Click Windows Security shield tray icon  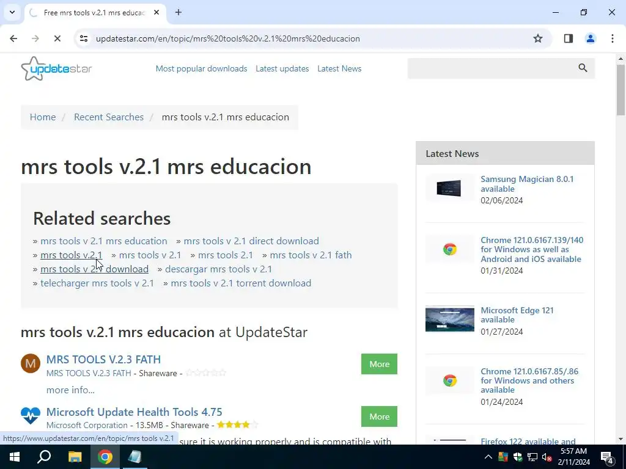518,457
